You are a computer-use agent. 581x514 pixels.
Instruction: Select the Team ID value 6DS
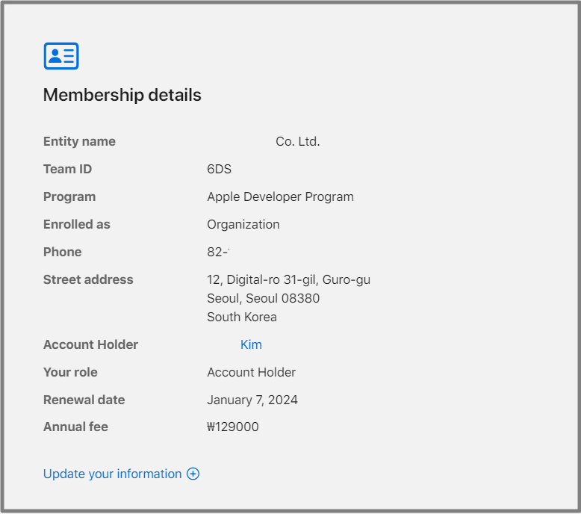[x=219, y=169]
